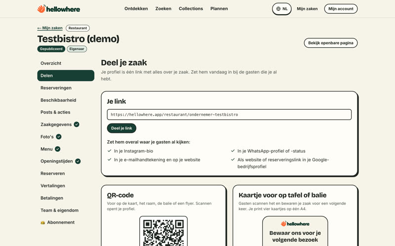Open Menu in the sidebar

(66, 149)
